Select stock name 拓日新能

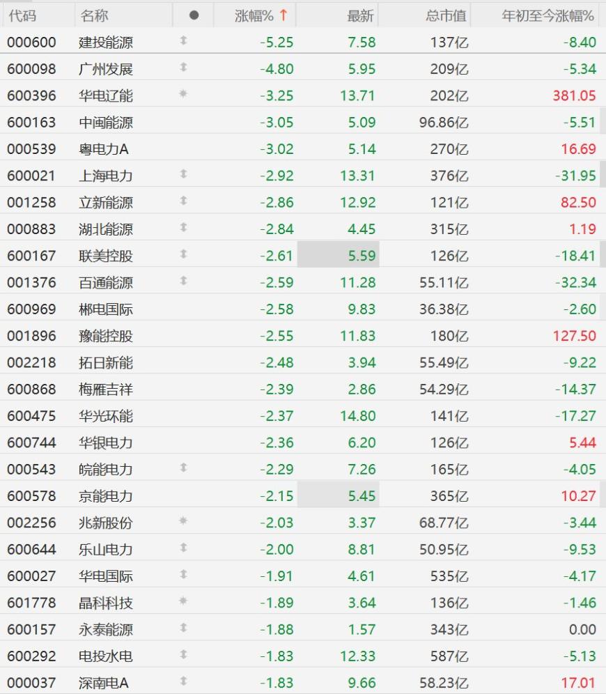pos(106,362)
